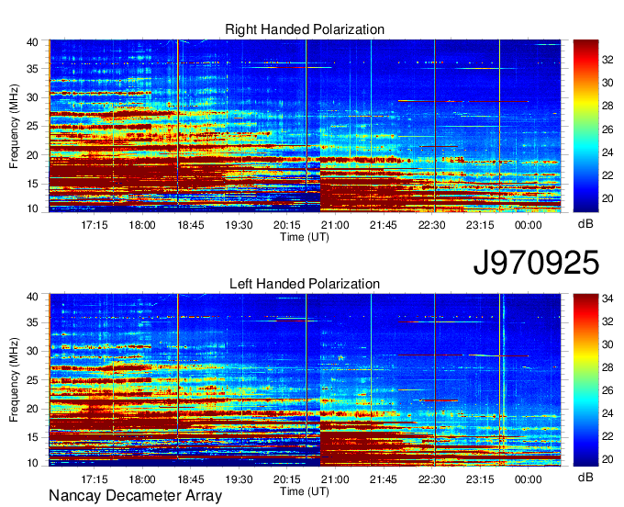Screen dimensions: 624x507
Task: Click the 26 value on bottom color scale
Action: [607, 390]
